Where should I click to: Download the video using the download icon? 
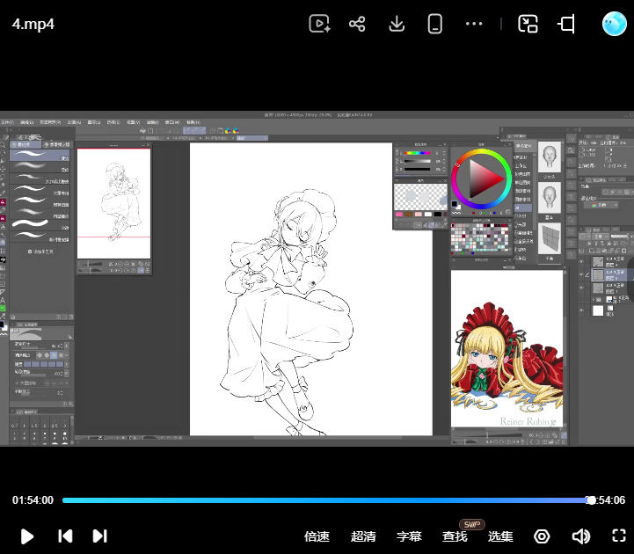(397, 24)
